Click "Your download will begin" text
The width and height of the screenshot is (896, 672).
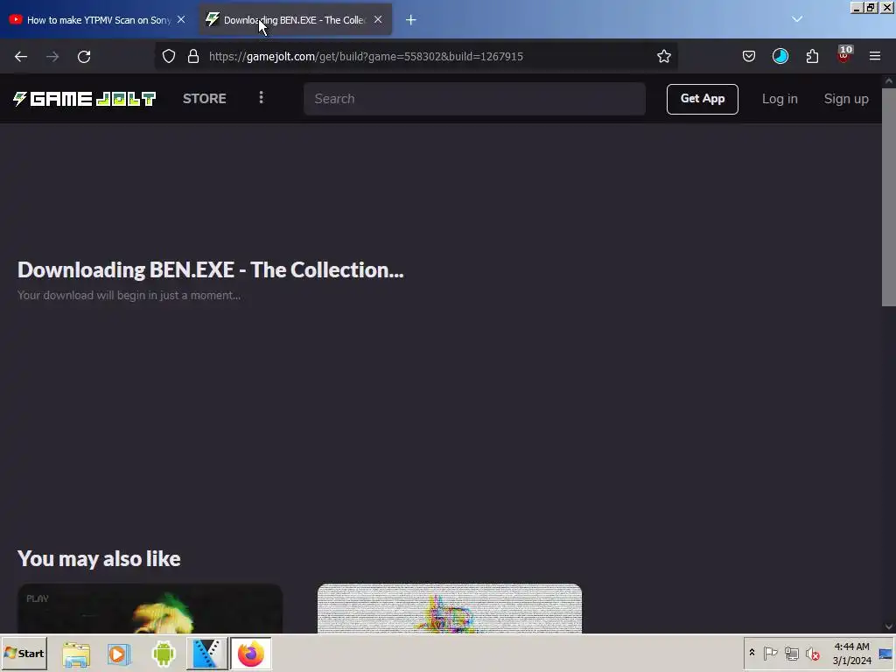click(x=129, y=296)
